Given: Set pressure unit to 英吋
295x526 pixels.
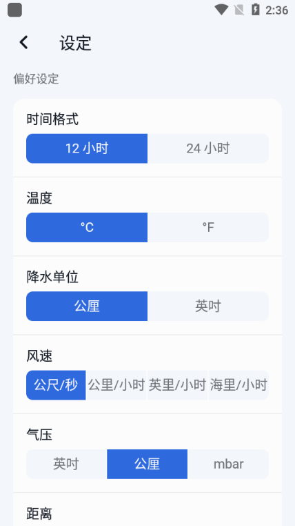Looking at the screenshot, I should click(66, 465).
